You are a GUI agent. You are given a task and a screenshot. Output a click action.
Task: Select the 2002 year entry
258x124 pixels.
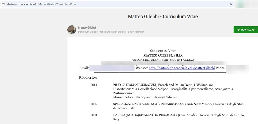[94, 104]
